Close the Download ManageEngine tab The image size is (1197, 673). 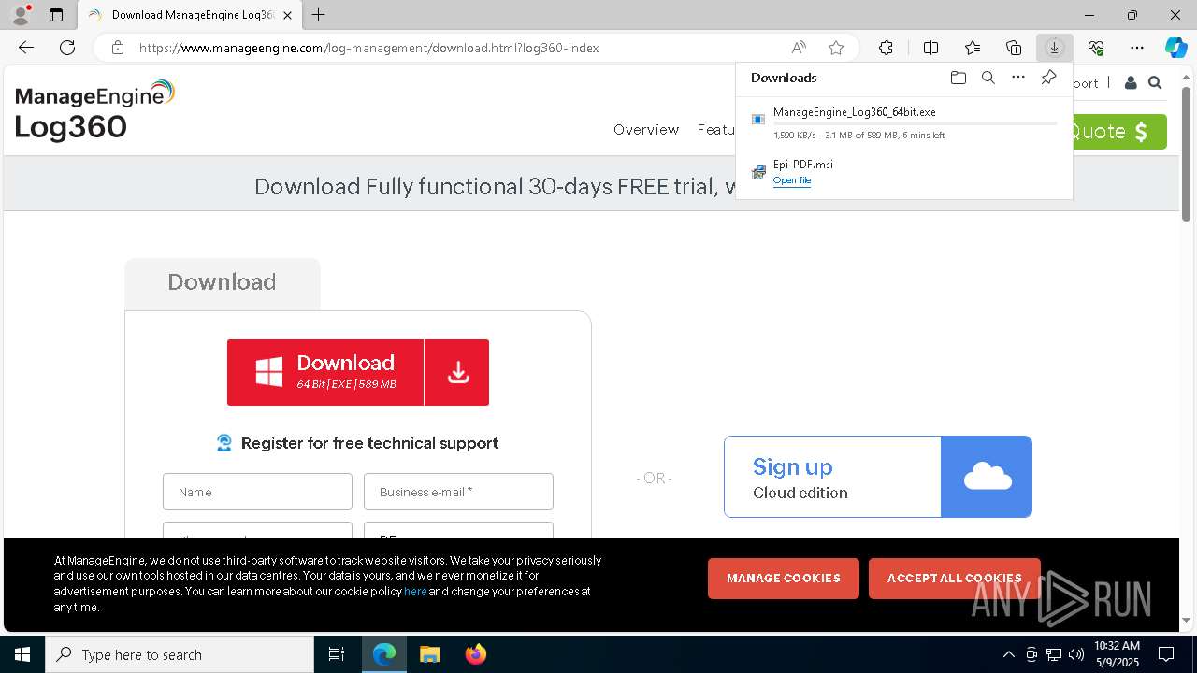point(287,15)
